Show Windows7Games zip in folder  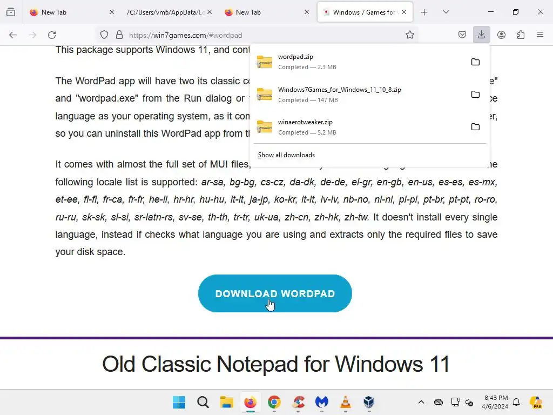click(475, 95)
